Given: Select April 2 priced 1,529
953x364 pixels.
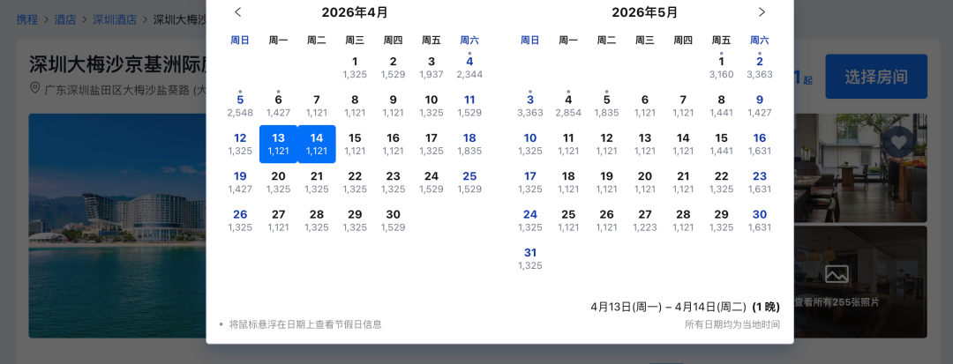Looking at the screenshot, I should click(394, 67).
